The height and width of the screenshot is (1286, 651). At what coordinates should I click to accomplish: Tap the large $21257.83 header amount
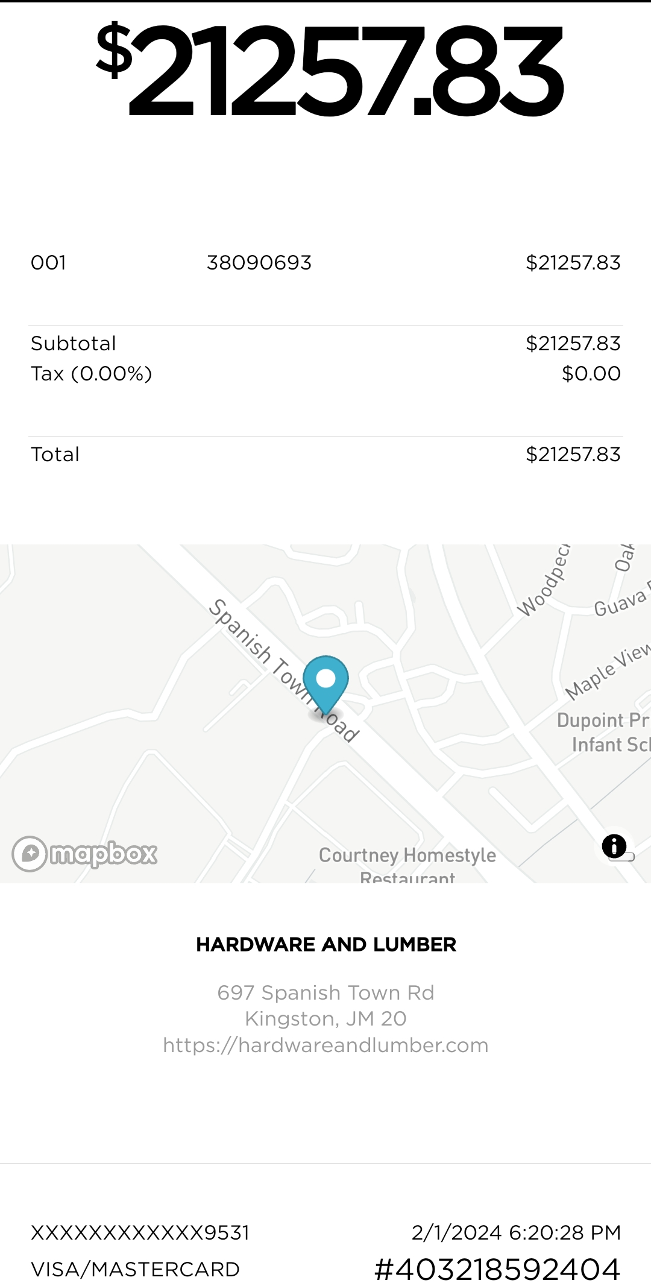330,69
